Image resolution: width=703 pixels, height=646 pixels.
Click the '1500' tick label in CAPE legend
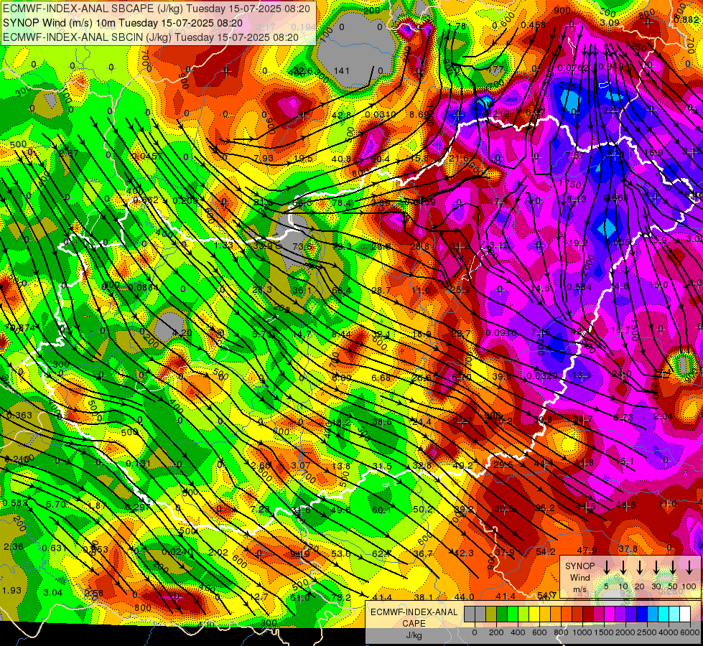[603, 632]
